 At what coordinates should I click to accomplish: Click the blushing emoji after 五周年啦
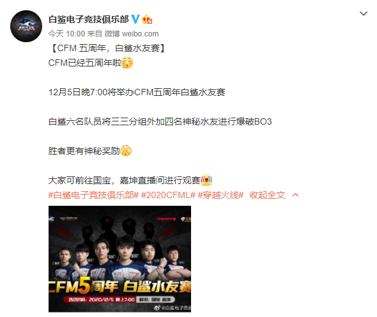click(127, 63)
